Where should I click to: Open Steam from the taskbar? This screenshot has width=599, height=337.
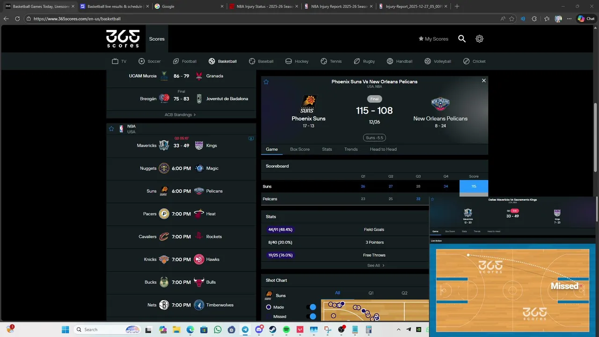[x=273, y=330]
